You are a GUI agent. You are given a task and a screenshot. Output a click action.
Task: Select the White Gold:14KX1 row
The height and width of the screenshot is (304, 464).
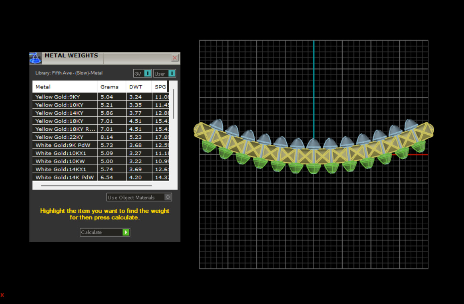point(101,169)
